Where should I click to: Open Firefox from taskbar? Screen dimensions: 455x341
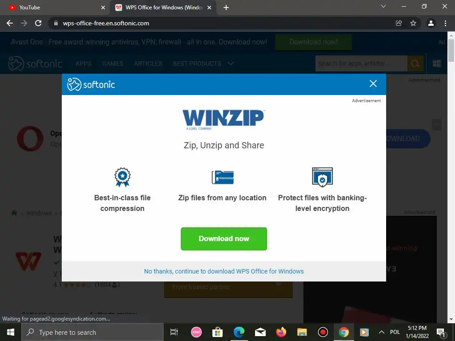point(281,332)
